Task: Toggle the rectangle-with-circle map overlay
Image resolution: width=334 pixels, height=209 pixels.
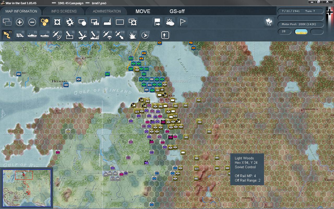Action: click(82, 22)
